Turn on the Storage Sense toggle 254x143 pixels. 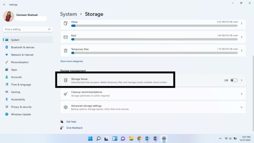(234, 80)
